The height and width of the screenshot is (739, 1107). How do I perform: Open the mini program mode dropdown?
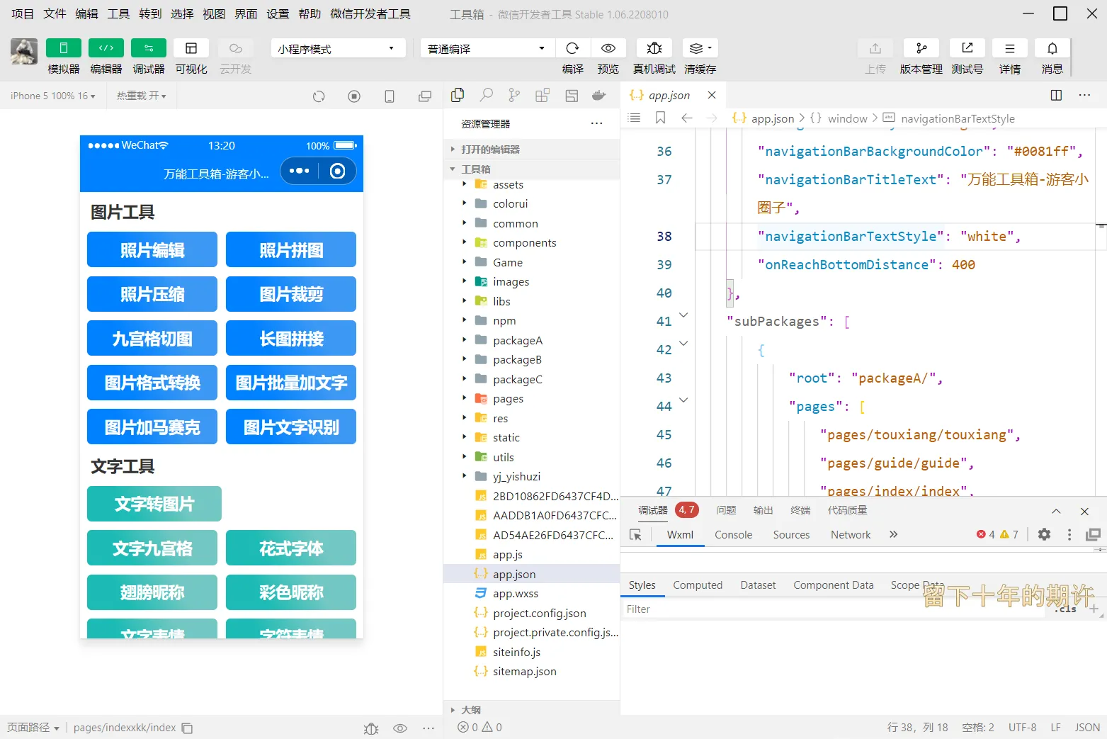point(338,48)
